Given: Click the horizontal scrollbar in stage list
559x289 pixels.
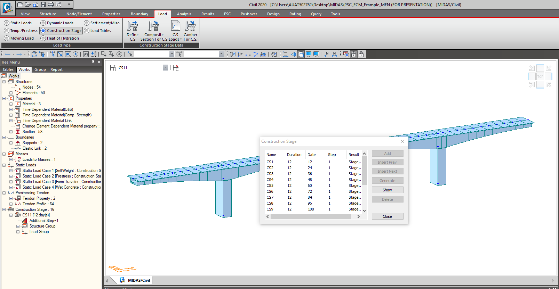Looking at the screenshot, I should [x=310, y=217].
